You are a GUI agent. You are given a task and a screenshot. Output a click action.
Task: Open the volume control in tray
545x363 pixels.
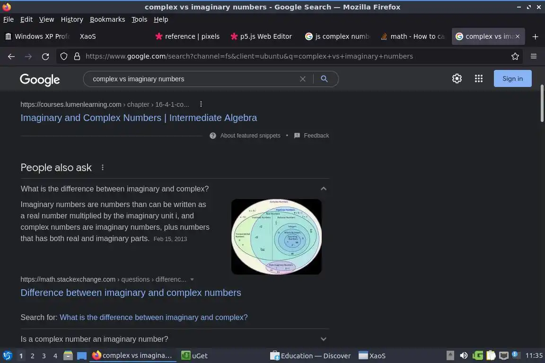coord(463,355)
